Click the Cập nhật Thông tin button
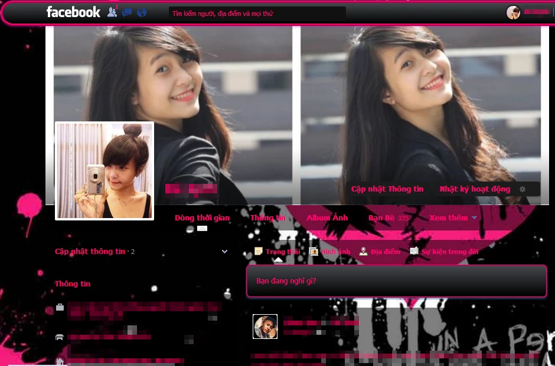The image size is (555, 366). tap(387, 189)
